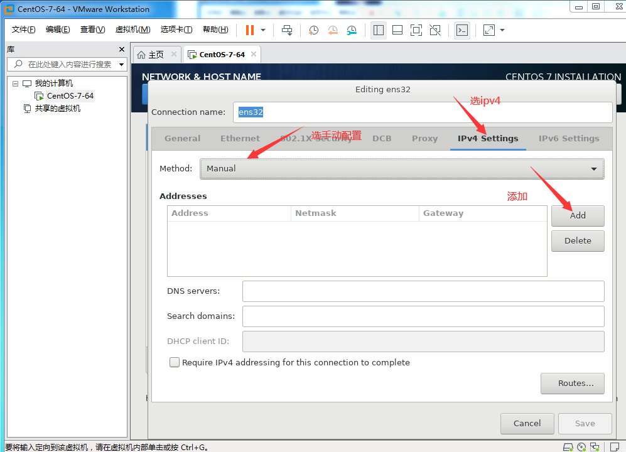Click the CD/DVD drive status bar icon

[581, 447]
